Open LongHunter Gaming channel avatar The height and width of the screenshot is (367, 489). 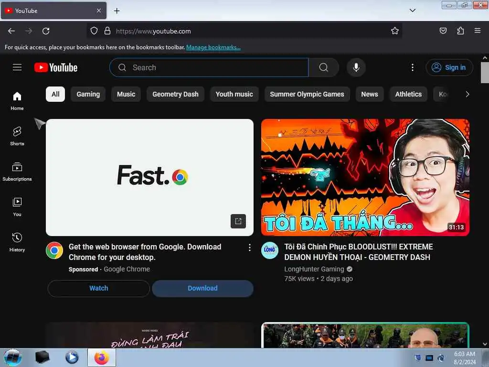tap(270, 250)
